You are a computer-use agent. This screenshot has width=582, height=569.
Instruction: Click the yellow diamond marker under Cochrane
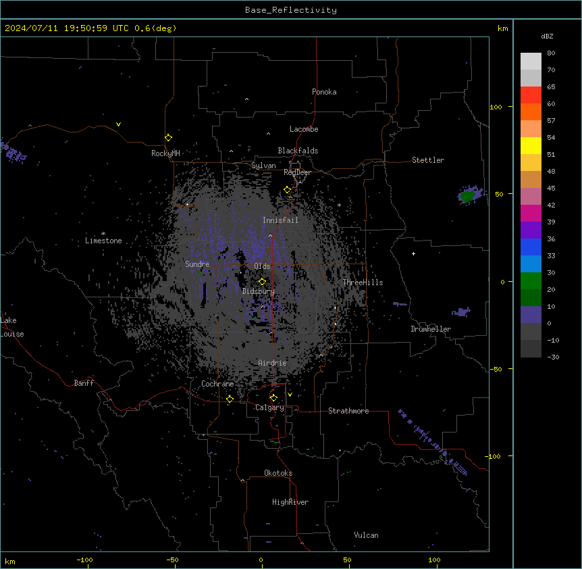(x=230, y=399)
